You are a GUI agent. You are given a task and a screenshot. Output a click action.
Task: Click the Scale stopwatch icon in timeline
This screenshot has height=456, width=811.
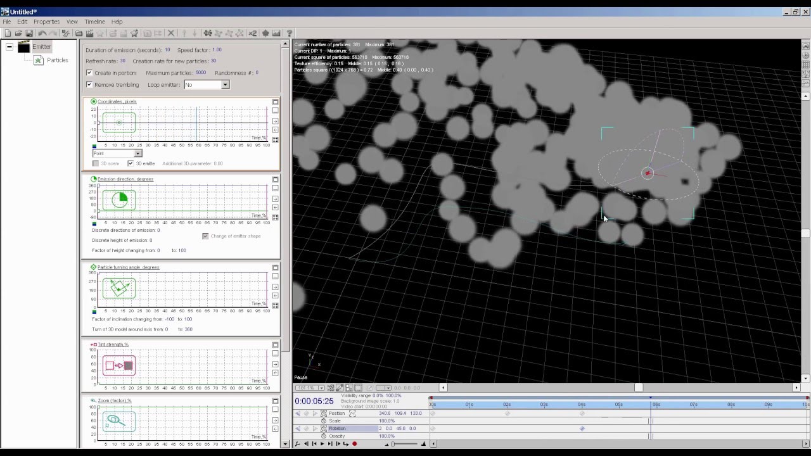[324, 421]
